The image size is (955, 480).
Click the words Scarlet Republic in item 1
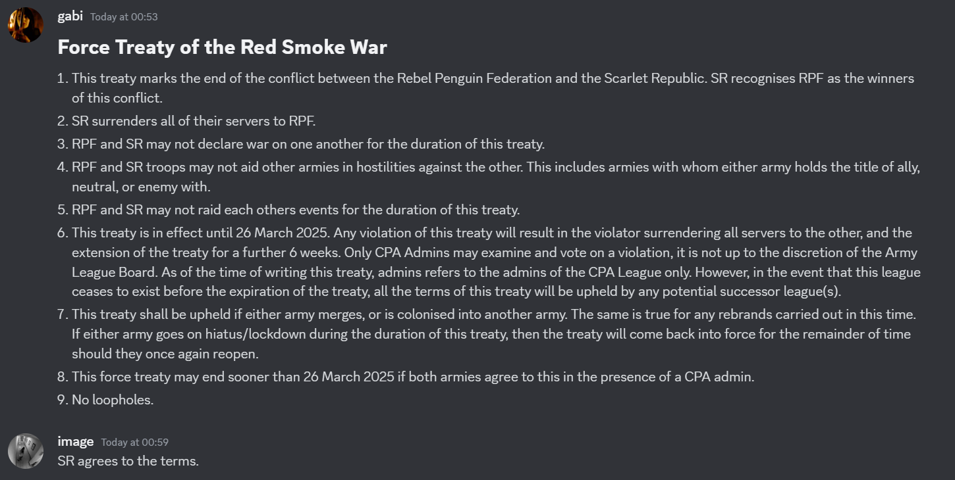click(x=655, y=78)
